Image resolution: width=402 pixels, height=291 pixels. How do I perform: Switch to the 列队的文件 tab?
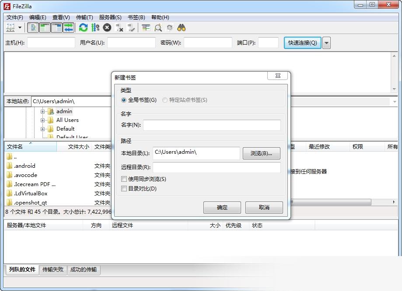pos(22,270)
